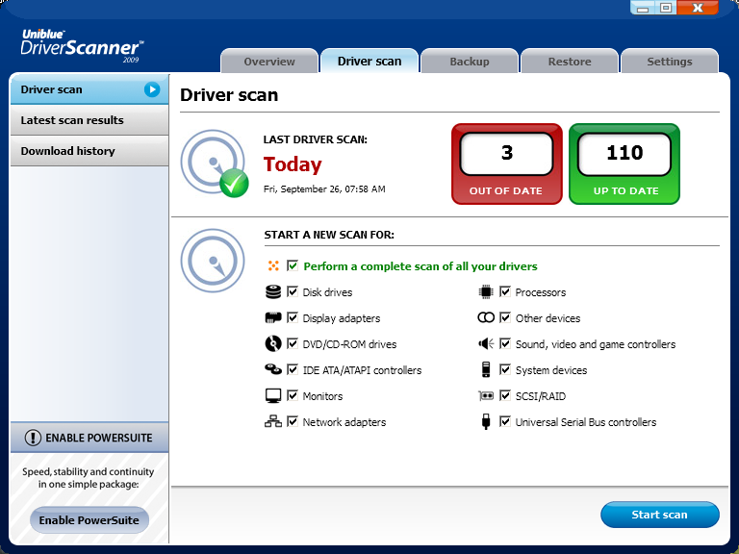Click the Disk drives icon

click(273, 291)
